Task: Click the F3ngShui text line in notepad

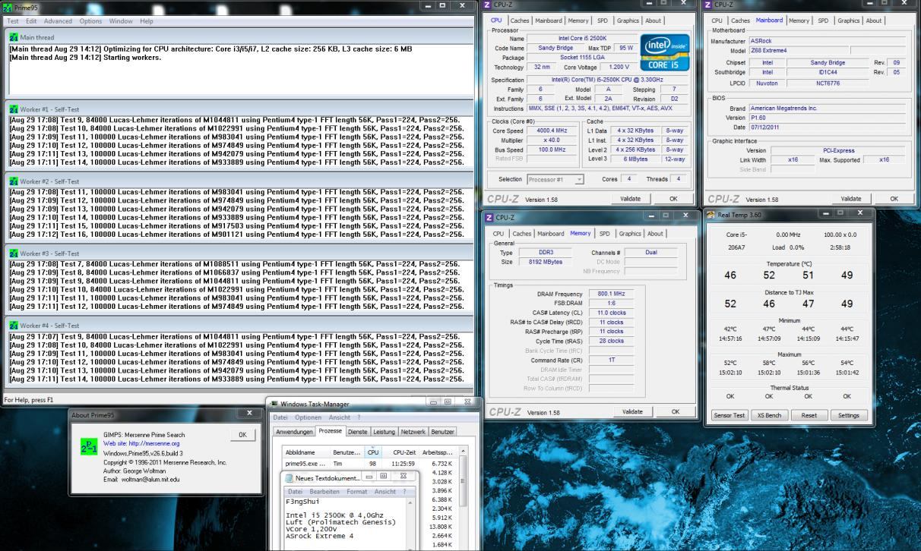Action: point(303,502)
